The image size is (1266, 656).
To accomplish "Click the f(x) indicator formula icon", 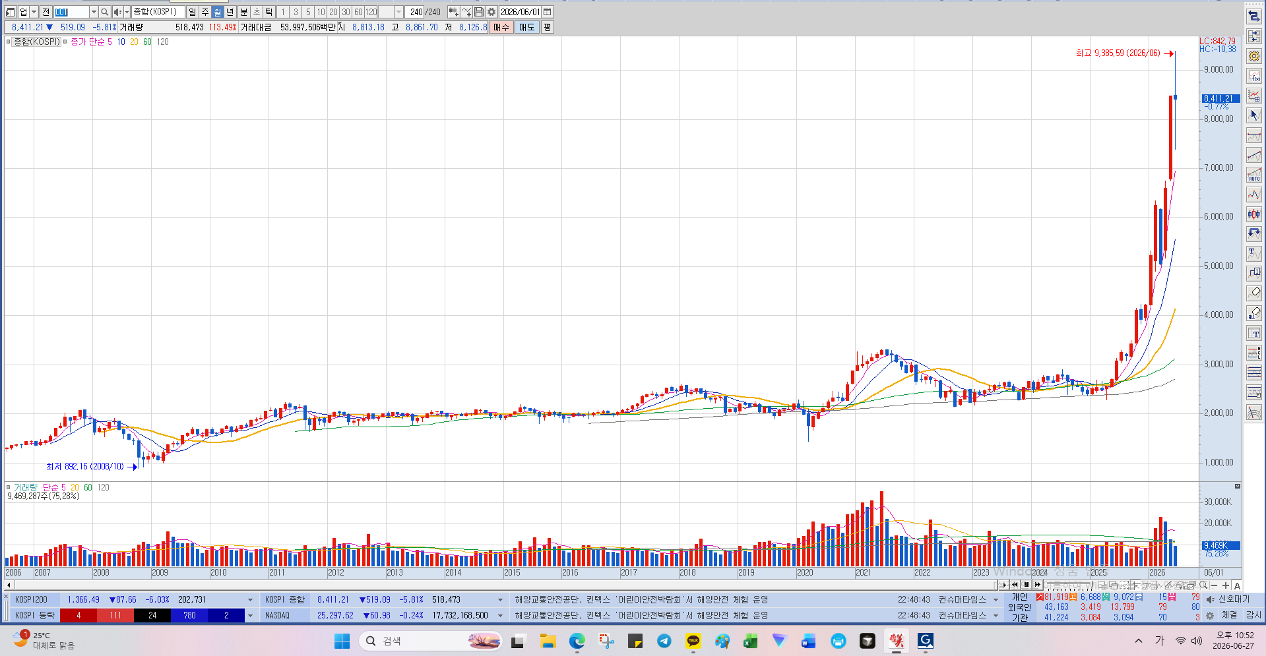I will [1254, 76].
